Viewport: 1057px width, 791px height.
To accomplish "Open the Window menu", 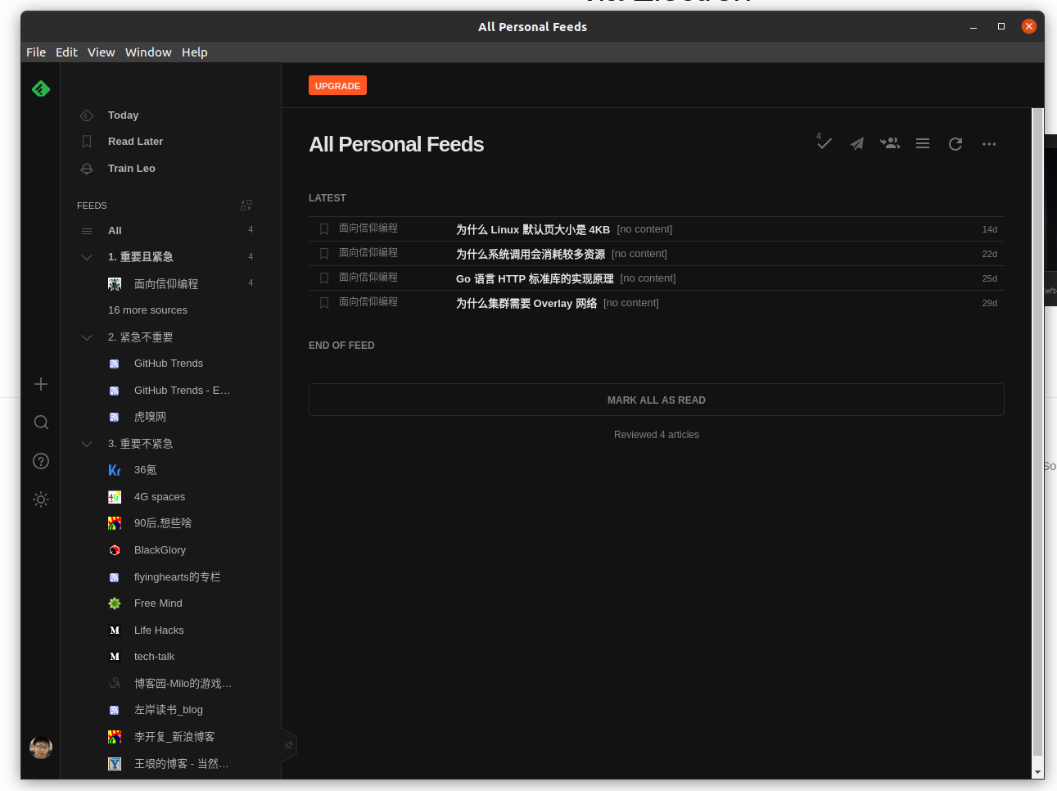I will [x=148, y=52].
